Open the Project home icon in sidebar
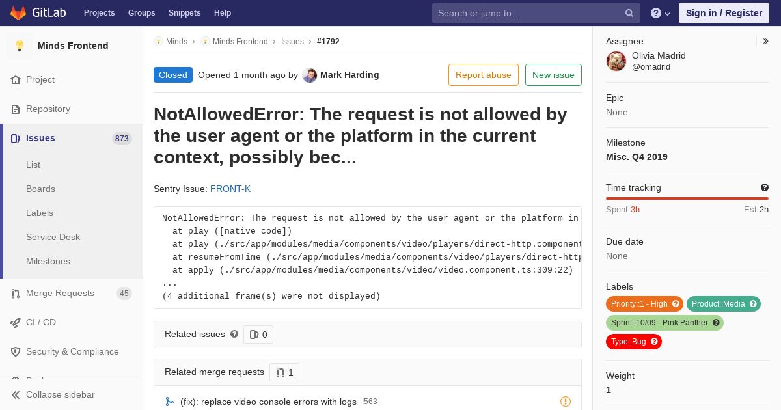Viewport: 781px width, 410px height. tap(16, 79)
